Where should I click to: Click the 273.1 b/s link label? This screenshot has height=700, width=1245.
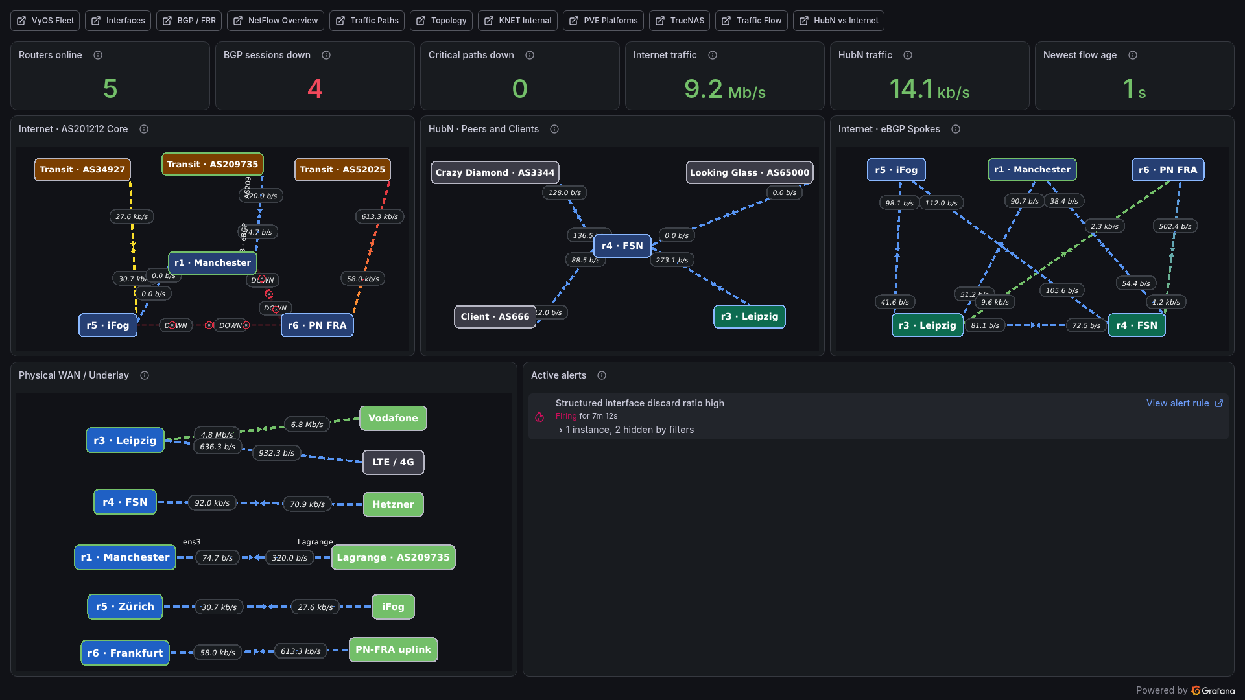(672, 260)
